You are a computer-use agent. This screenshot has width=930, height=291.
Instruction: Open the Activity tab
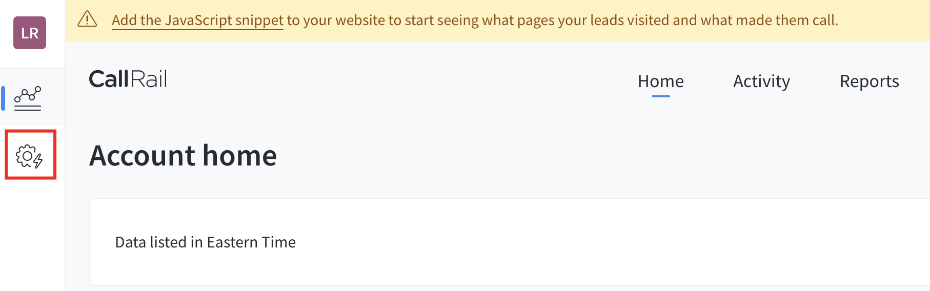click(x=761, y=81)
